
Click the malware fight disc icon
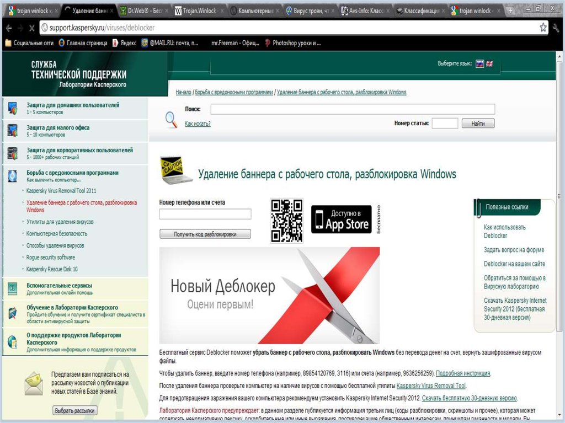(x=13, y=176)
